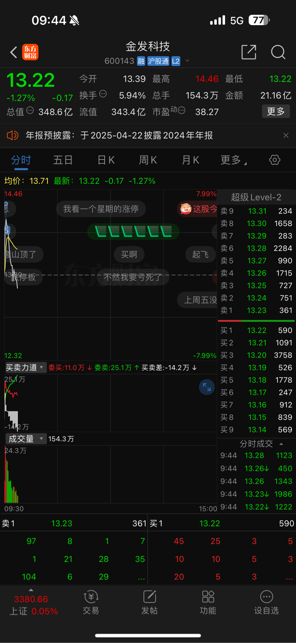Tap the info icon next to 换手
The width and height of the screenshot is (296, 643).
[x=103, y=94]
